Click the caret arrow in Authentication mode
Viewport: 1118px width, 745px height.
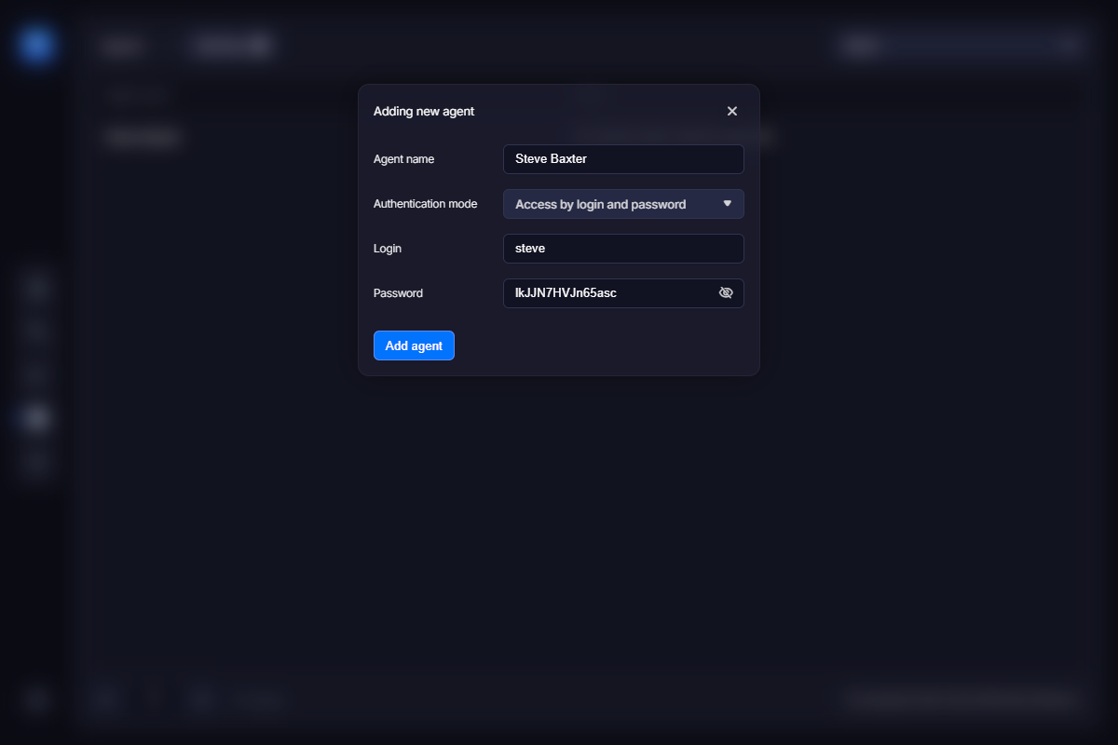(x=728, y=204)
